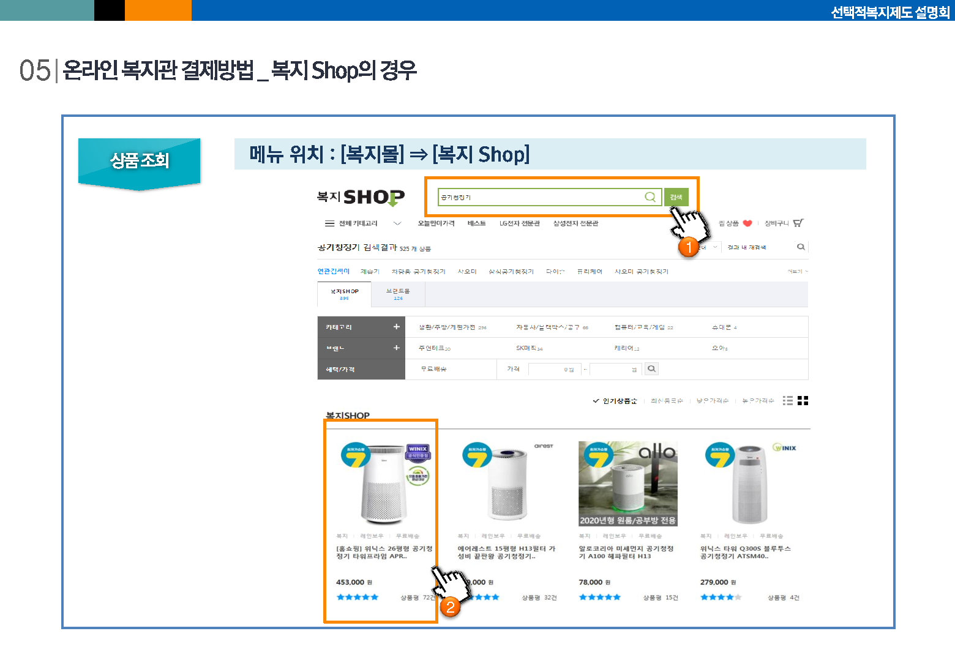Open the allo 2020년형 air purifier thumbnail
The width and height of the screenshot is (955, 661).
tap(628, 484)
